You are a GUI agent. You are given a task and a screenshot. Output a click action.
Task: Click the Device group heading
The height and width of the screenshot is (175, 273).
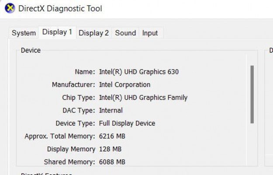(31, 50)
